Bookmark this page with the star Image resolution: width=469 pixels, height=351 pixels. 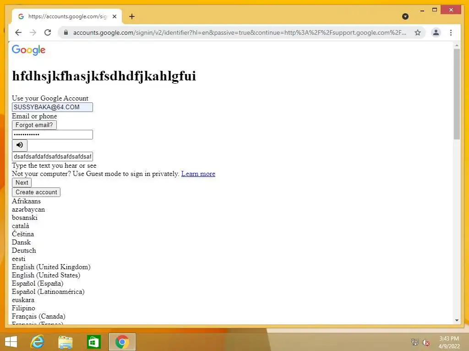point(418,32)
